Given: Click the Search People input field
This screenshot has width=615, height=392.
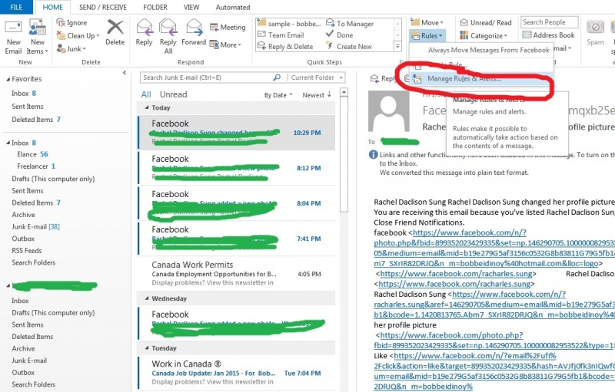Looking at the screenshot, I should tap(549, 22).
